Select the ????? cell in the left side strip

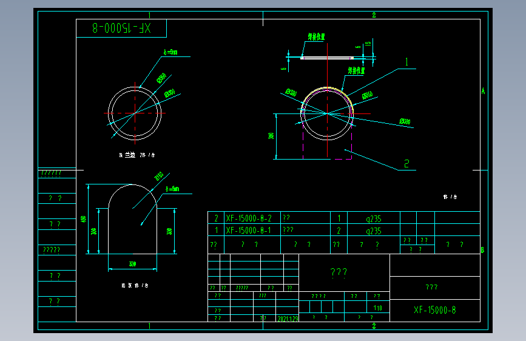(52, 250)
